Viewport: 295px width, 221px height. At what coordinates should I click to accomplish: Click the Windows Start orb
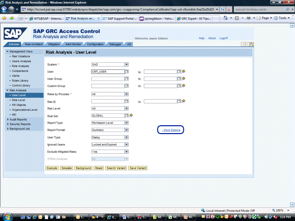point(7,215)
